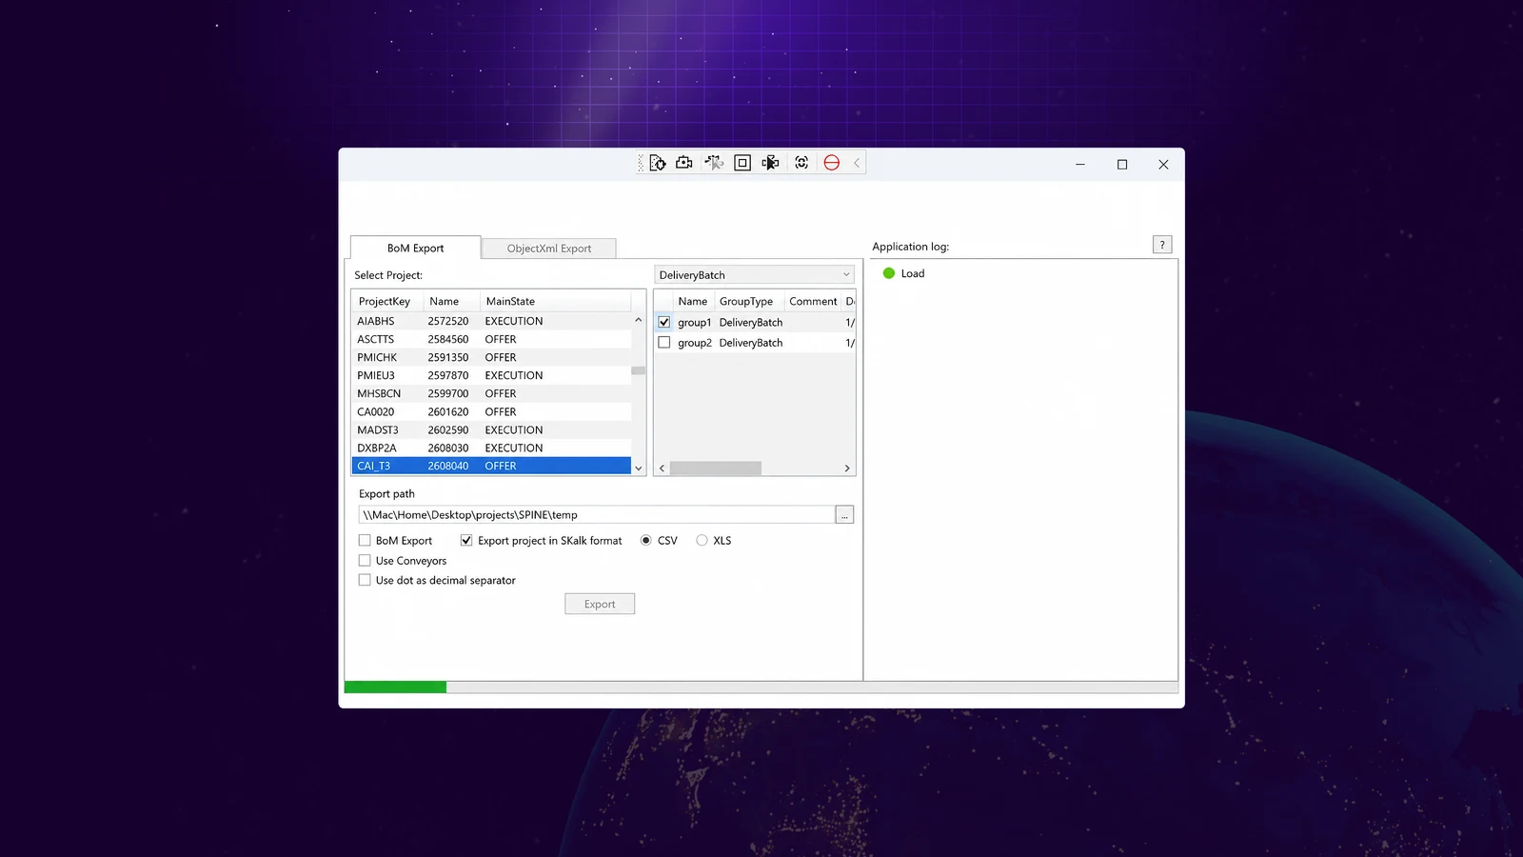Click the Export button
1523x857 pixels.
[x=600, y=604]
